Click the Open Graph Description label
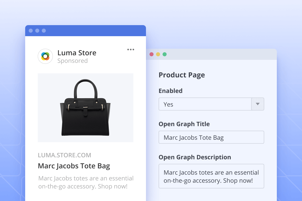Viewport: 302px width, 201px height. point(195,157)
